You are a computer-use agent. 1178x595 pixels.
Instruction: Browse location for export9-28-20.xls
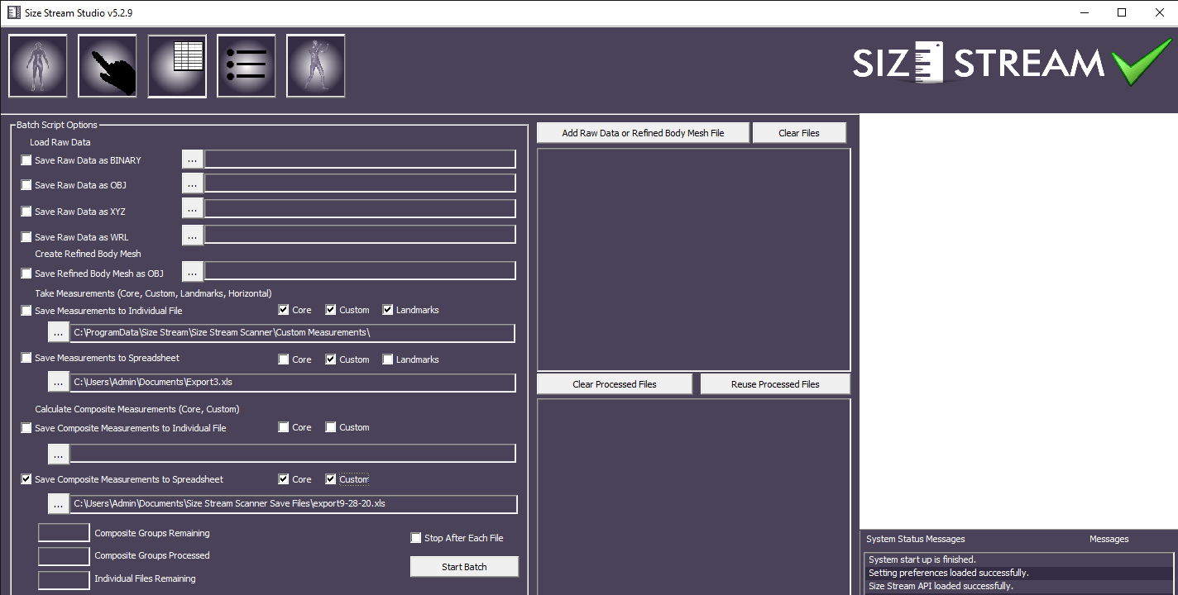click(58, 504)
